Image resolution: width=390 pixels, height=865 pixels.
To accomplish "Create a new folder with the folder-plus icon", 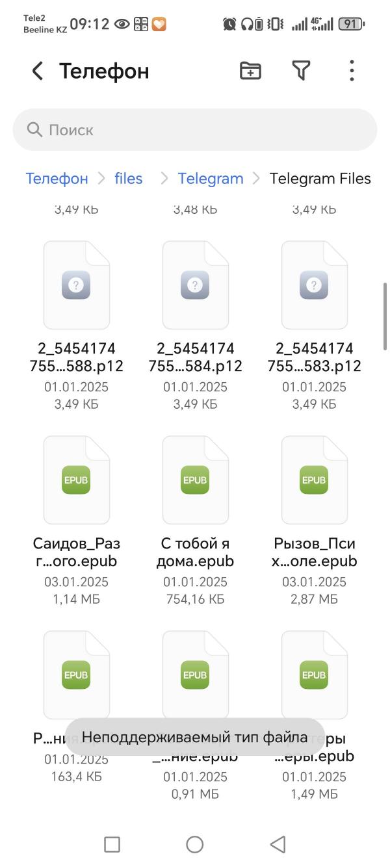I will tap(250, 71).
